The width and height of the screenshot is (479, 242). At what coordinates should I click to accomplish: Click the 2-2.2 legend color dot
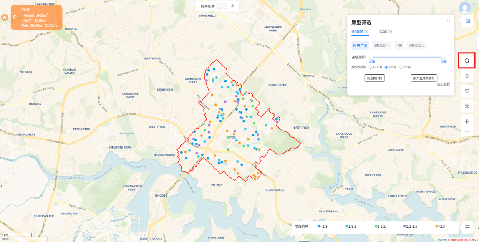click(376, 227)
